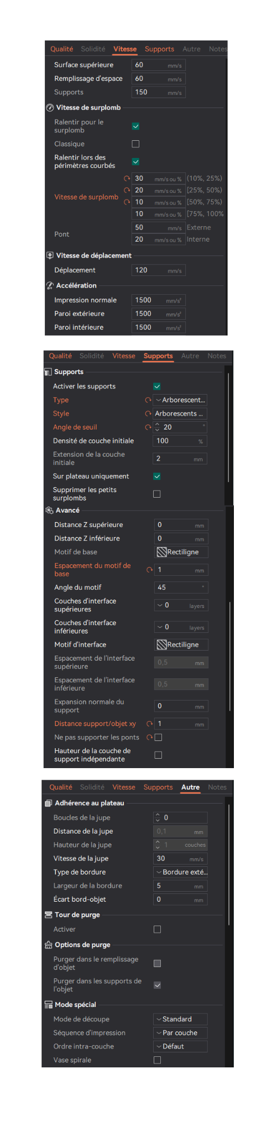Click the Angle de seuil stepper arrows
272x1135 pixels.
(x=157, y=427)
